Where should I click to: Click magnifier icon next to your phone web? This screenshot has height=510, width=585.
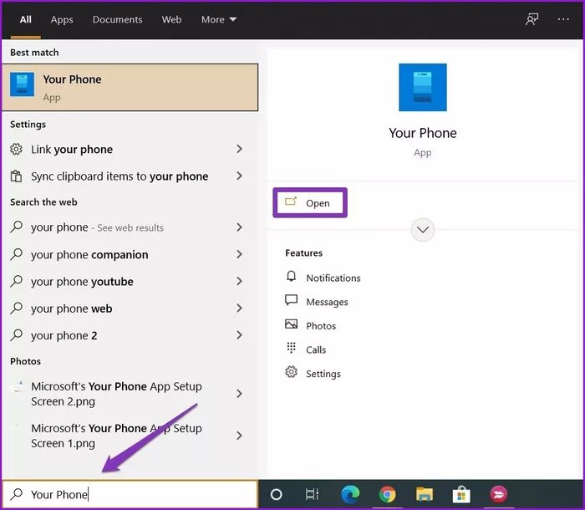(16, 308)
